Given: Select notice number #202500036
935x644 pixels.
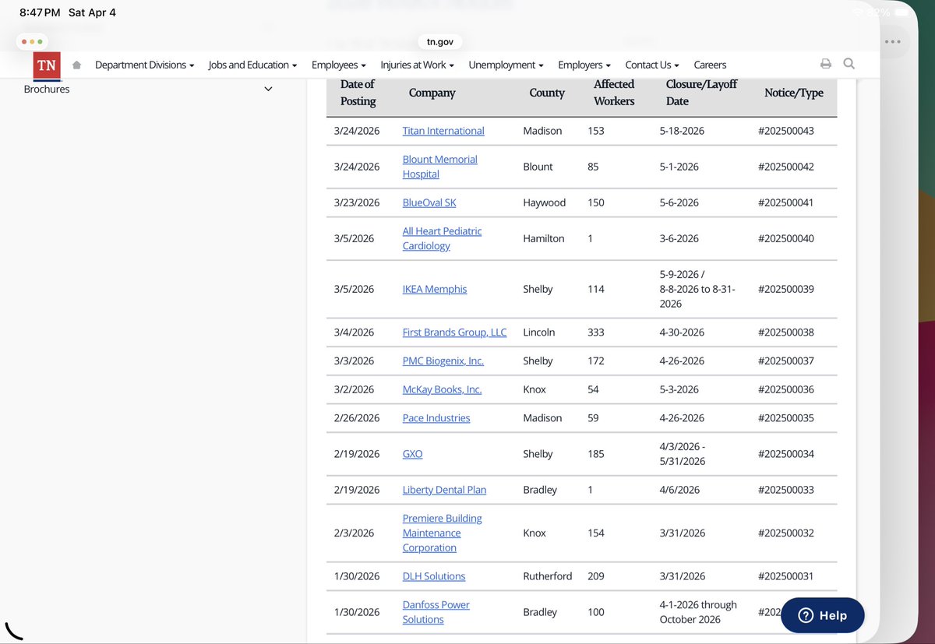Looking at the screenshot, I should coord(785,389).
